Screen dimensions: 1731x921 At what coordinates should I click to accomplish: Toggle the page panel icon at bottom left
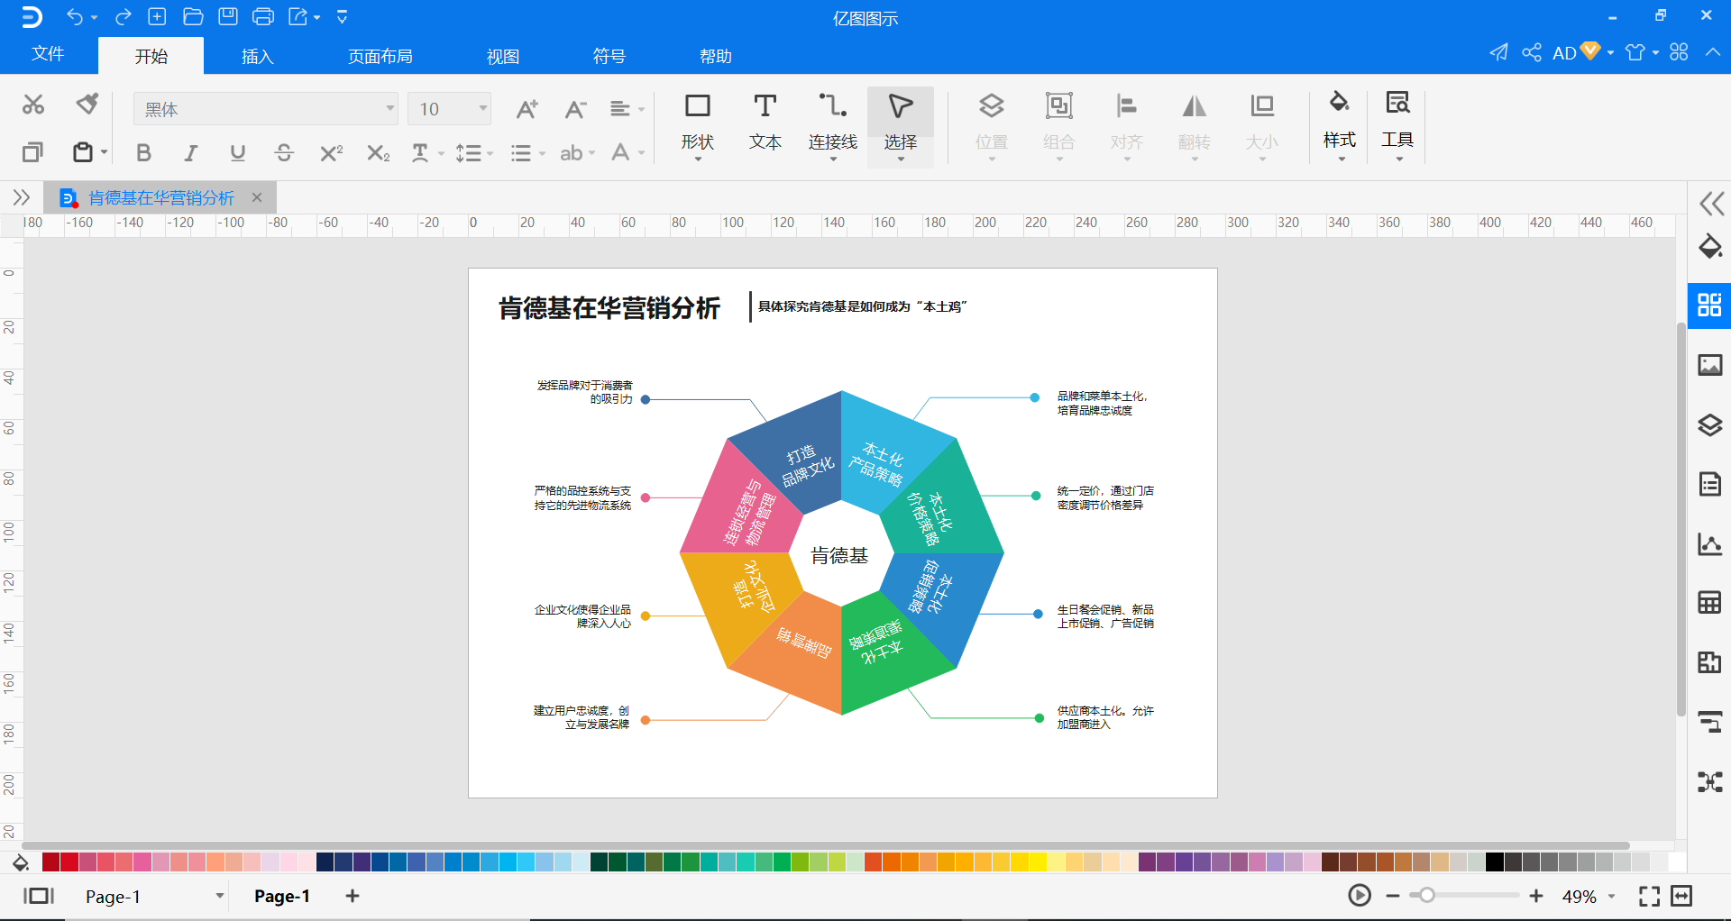39,896
